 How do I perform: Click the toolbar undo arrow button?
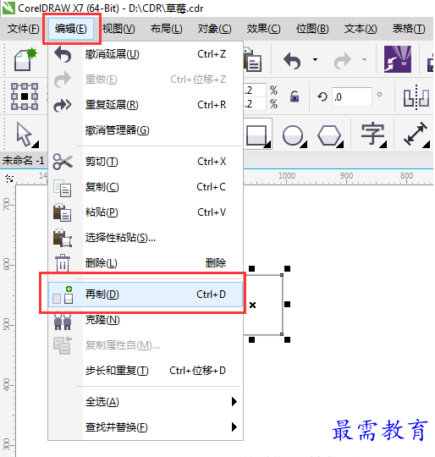292,60
